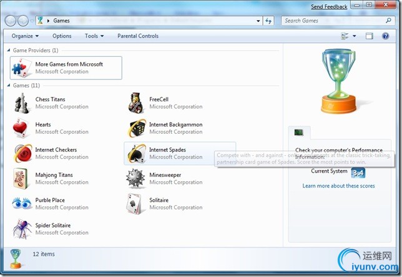This screenshot has height=277, width=402.
Task: Click the 12 items status text
Action: coord(44,254)
